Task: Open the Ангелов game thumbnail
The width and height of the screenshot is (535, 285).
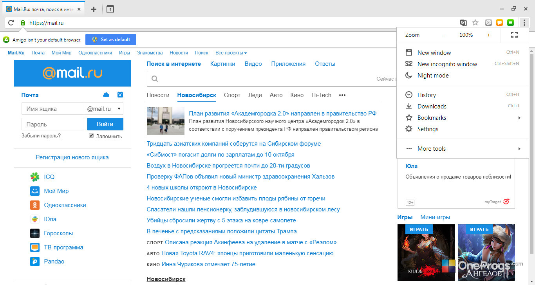Action: pos(486,253)
